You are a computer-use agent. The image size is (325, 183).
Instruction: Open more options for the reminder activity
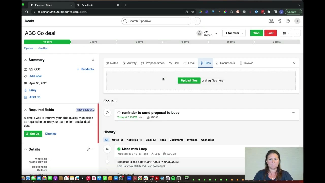[x=293, y=113]
